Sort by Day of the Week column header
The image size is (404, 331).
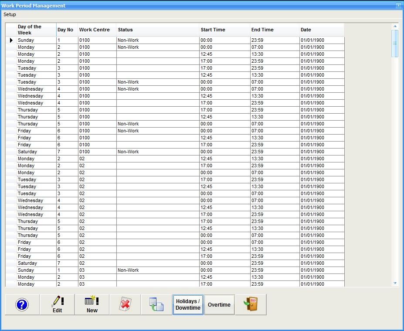click(36, 30)
